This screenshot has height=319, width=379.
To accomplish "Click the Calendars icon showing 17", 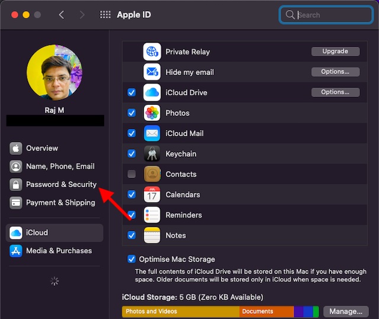I will click(x=152, y=194).
